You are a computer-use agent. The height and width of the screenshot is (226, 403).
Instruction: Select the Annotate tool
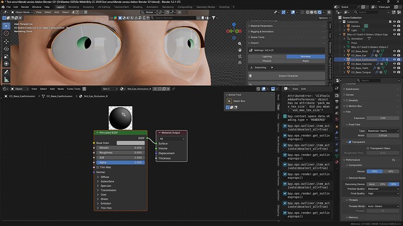(x=6, y=72)
